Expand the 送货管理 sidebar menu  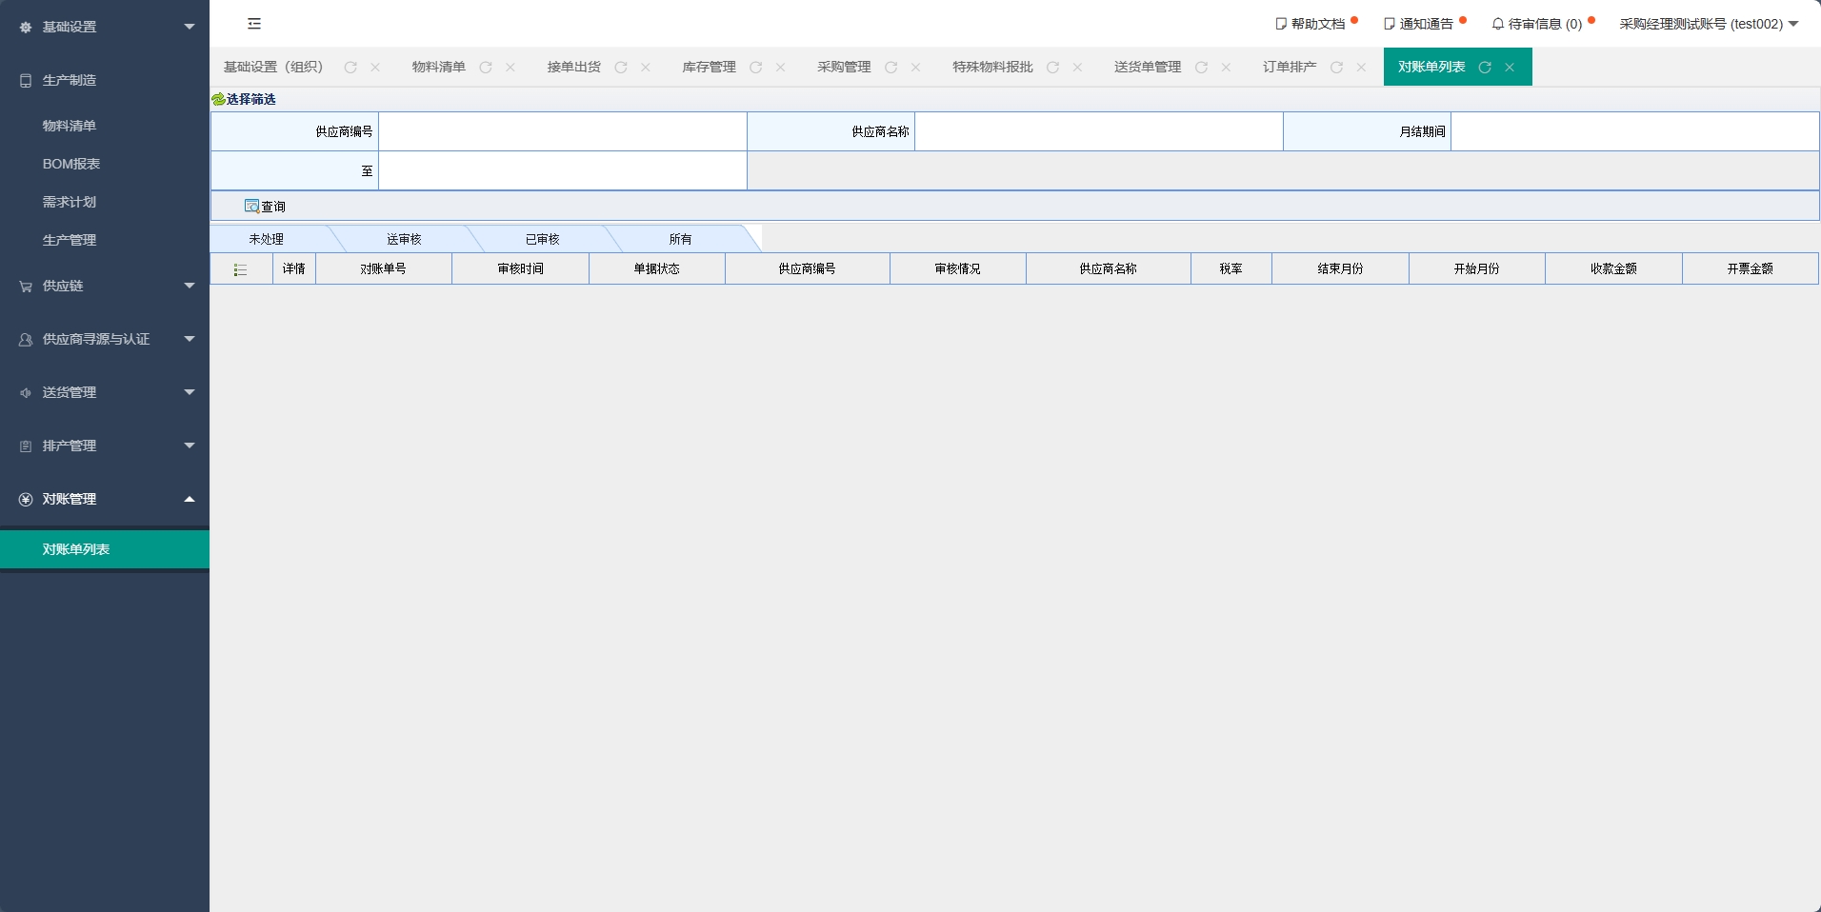[105, 392]
